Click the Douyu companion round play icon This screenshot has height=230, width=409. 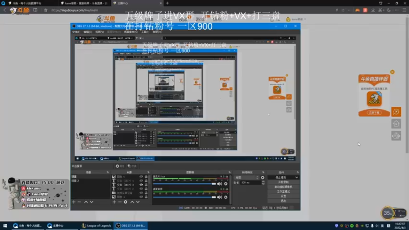396,111
